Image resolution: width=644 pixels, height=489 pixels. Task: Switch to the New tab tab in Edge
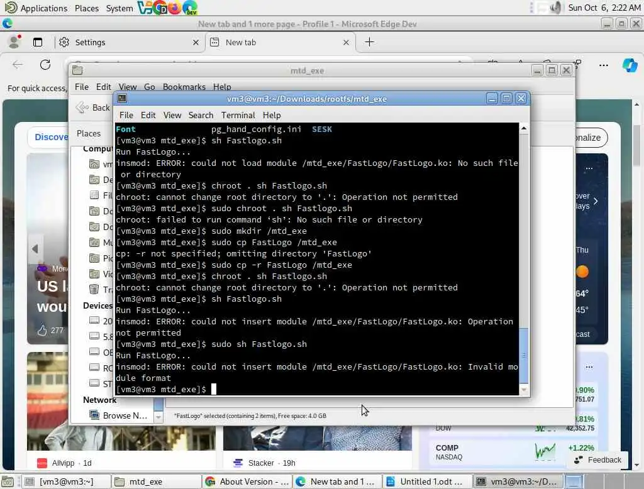tap(280, 42)
